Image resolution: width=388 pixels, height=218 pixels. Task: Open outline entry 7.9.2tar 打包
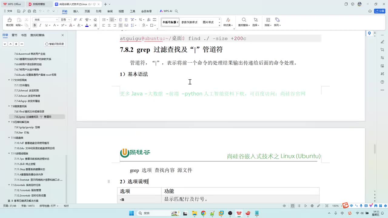click(x=22, y=133)
